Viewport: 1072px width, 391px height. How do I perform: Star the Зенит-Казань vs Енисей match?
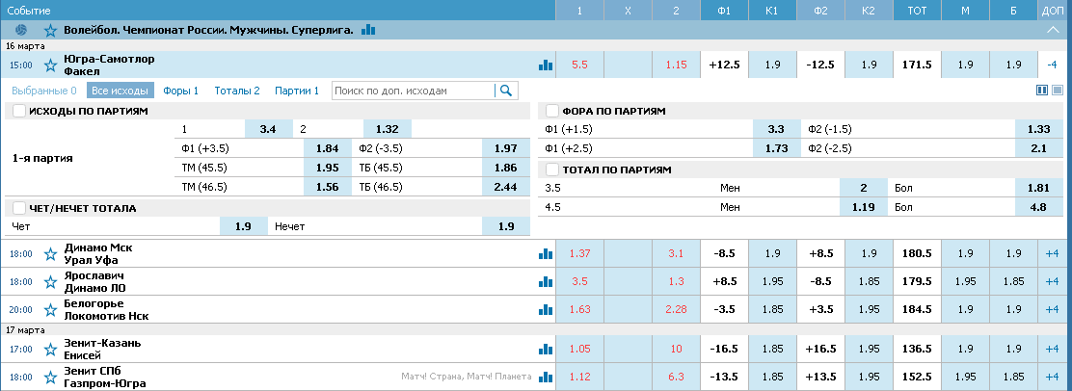pyautogui.click(x=50, y=350)
